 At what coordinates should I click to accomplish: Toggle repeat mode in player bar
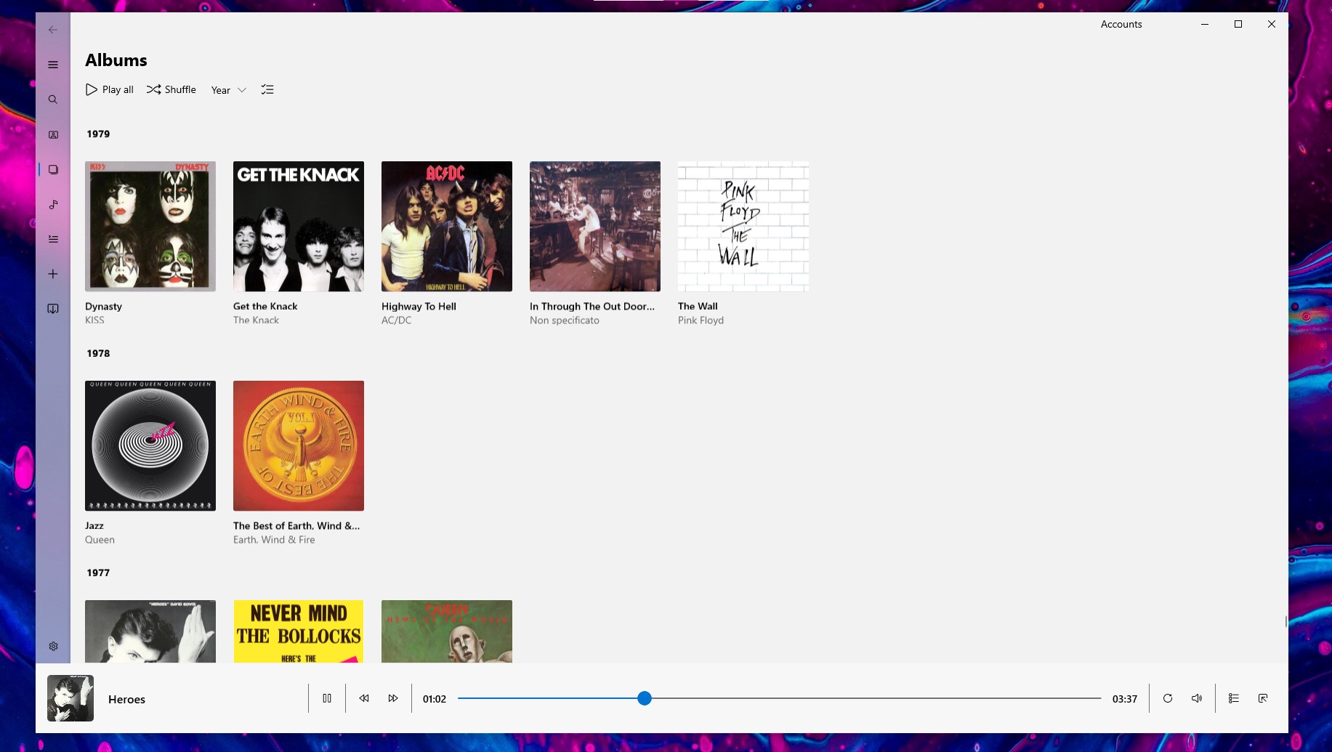tap(1168, 698)
